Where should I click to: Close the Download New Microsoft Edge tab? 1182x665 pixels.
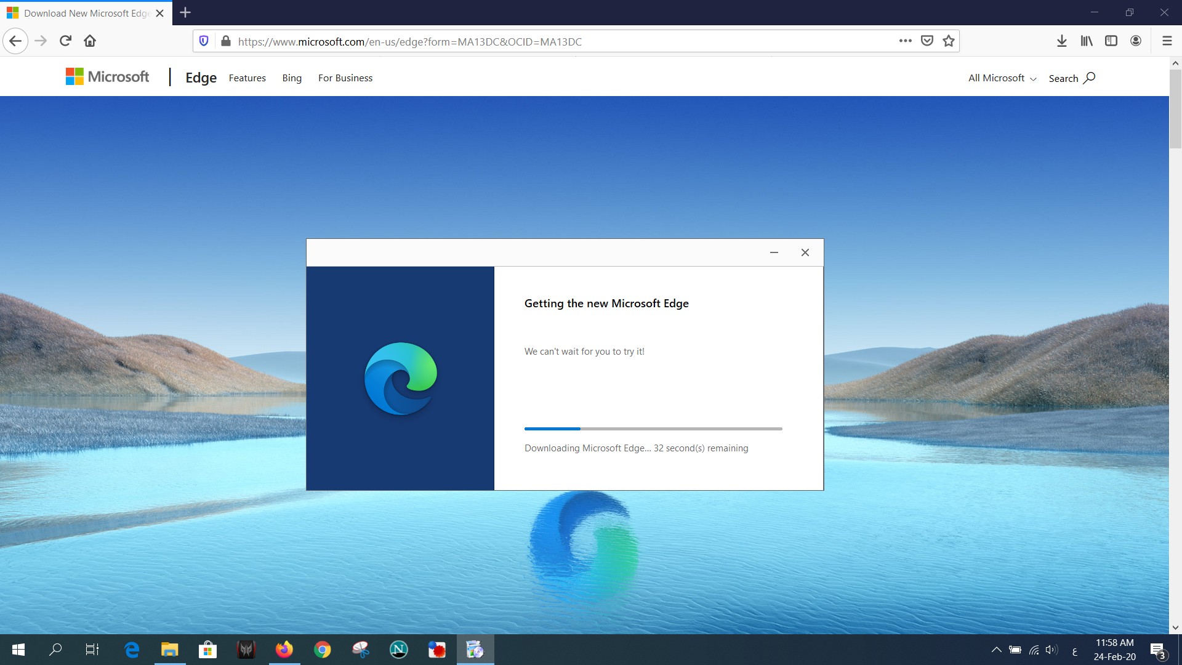point(160,13)
